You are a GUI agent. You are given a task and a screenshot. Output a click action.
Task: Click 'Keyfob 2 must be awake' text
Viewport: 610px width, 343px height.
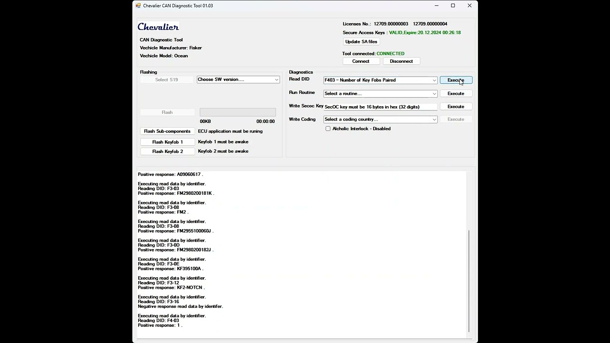pyautogui.click(x=223, y=151)
